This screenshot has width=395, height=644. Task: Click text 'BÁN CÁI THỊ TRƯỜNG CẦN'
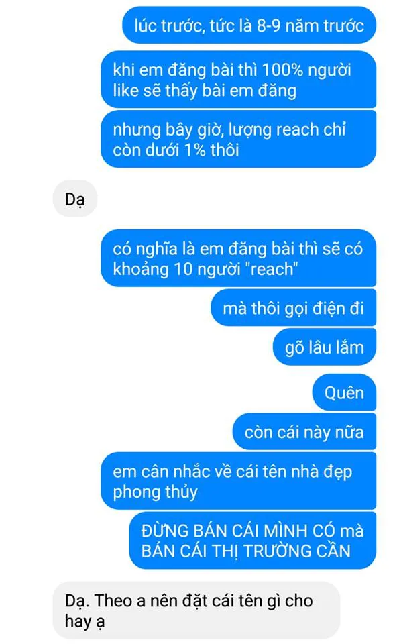coord(246,551)
